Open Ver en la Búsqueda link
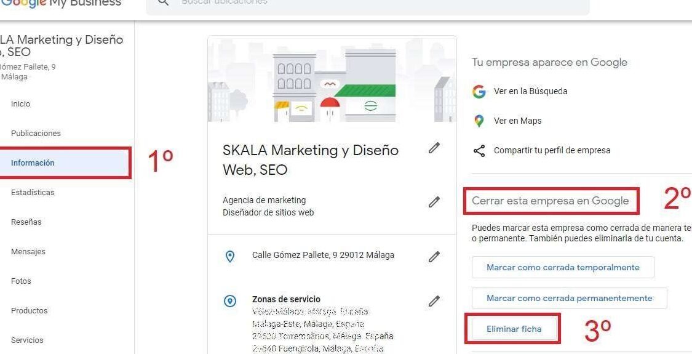Viewport: 692px width, 354px height. [x=530, y=92]
